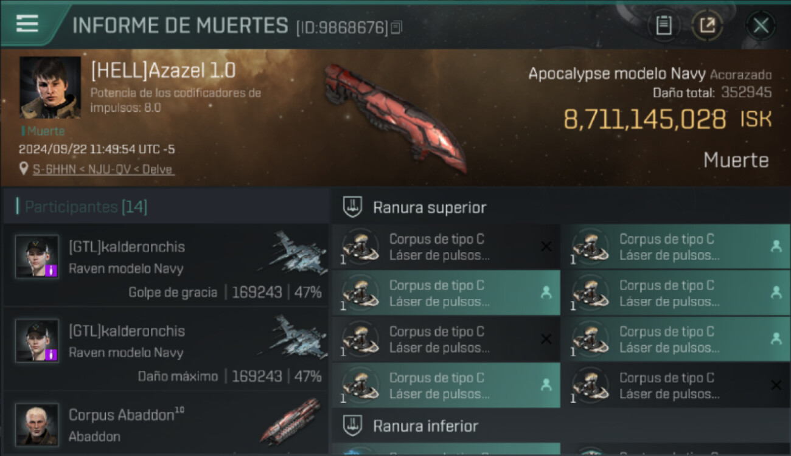
Task: Click the first destroyed Corpus de tipo C laser in the left column
Action: point(446,246)
